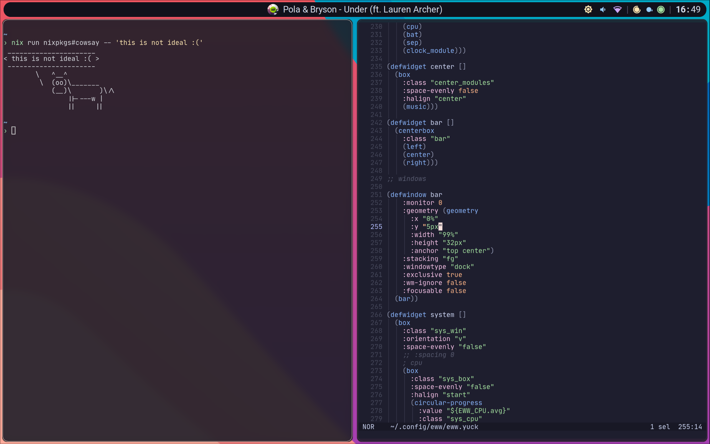The width and height of the screenshot is (710, 444).
Task: Click the NOR mode indicator in statusline
Action: tap(368, 427)
